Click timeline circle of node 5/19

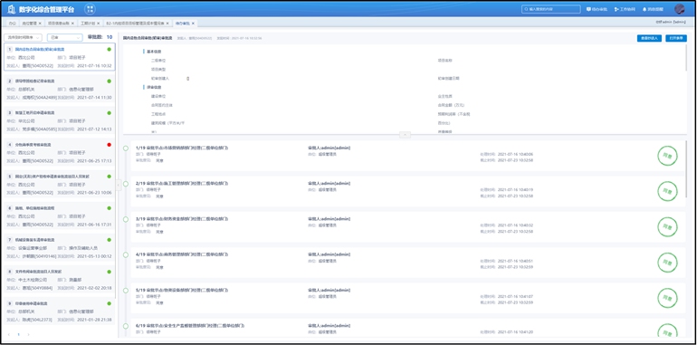(126, 291)
